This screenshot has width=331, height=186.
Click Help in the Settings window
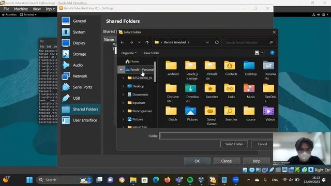257,161
